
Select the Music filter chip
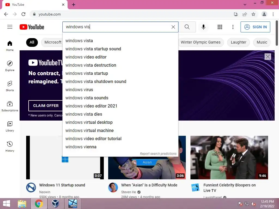tap(262, 42)
